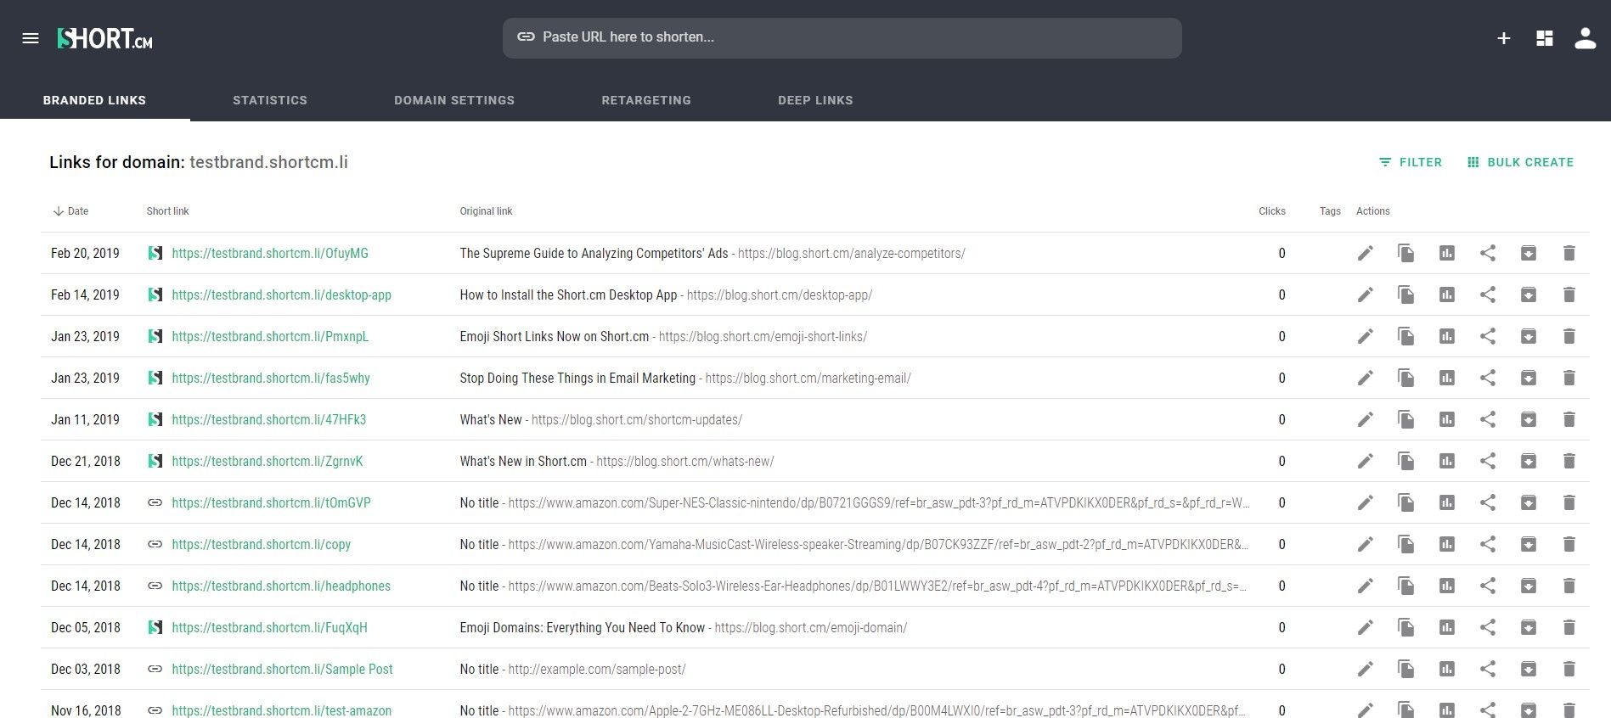Open the user account profile icon
The image size is (1611, 718).
pos(1585,38)
